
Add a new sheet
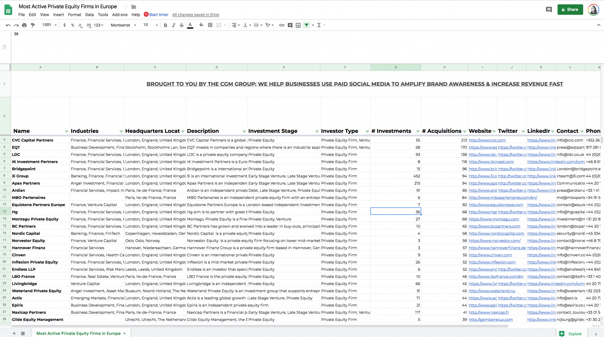tap(14, 333)
